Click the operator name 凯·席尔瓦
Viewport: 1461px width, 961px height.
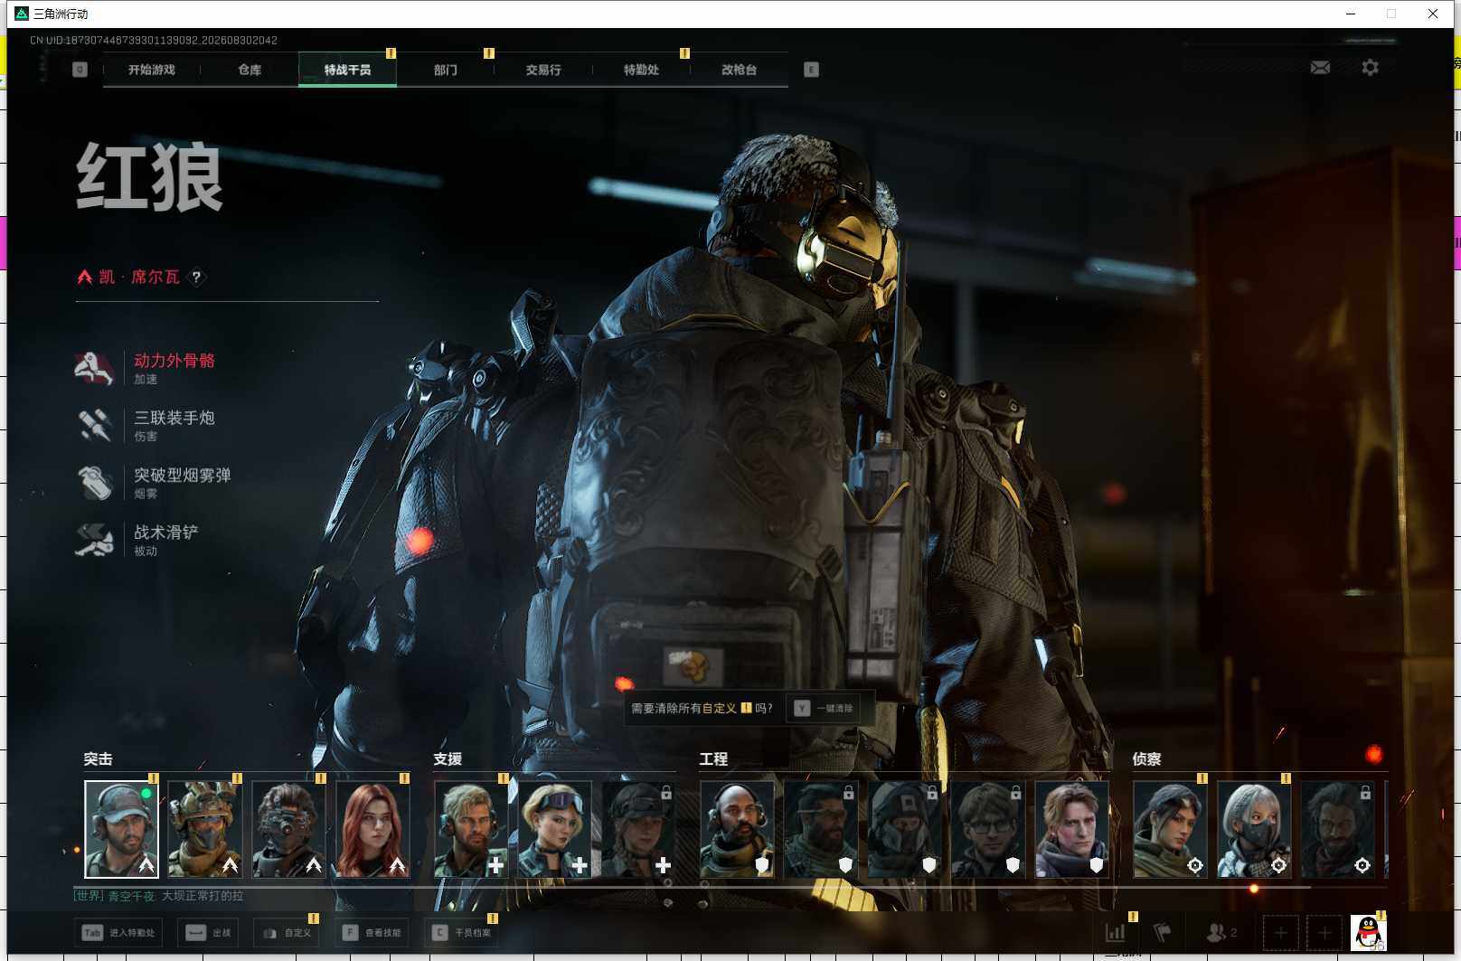pos(139,277)
